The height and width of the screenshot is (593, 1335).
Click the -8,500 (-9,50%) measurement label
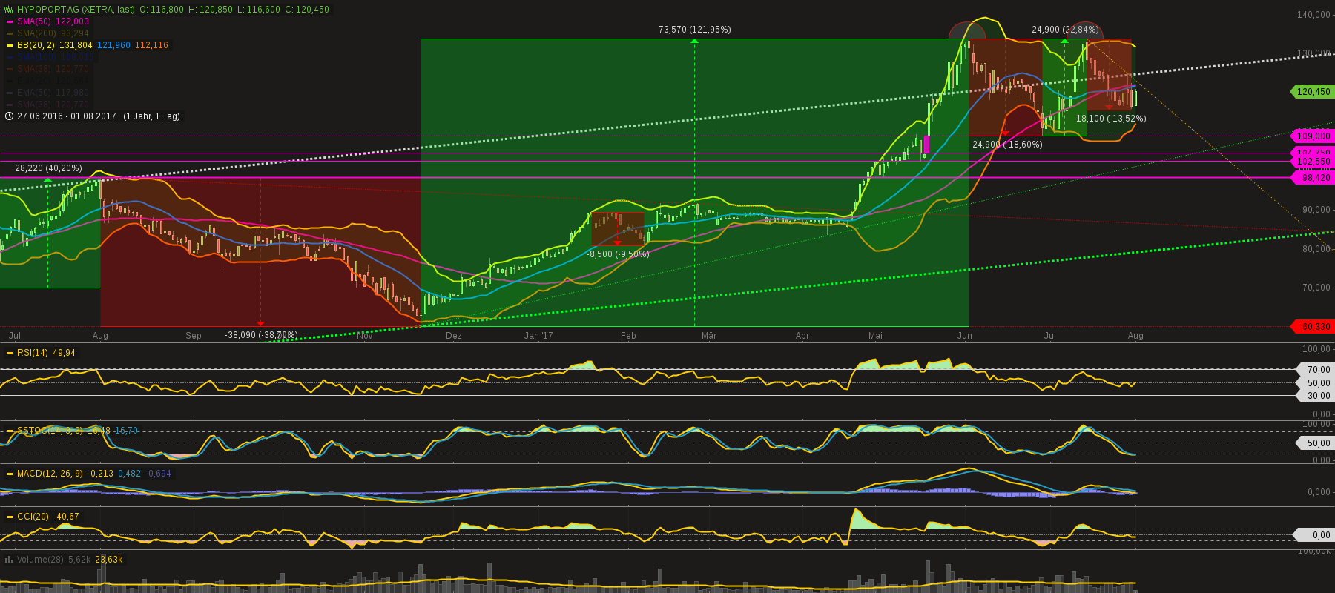[618, 254]
